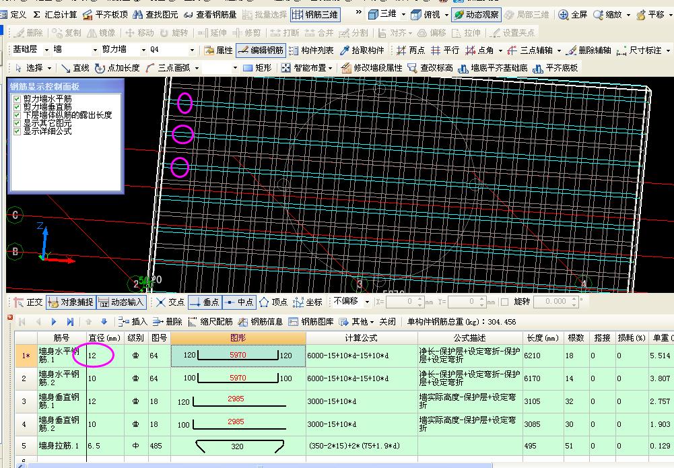The height and width of the screenshot is (468, 674).
Task: Select the 平移 pan tool
Action: coord(650,15)
